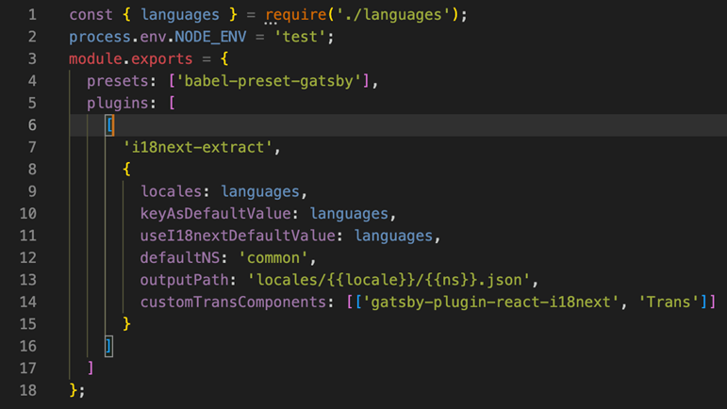Click the 'i18next-extract' string

pyautogui.click(x=198, y=147)
